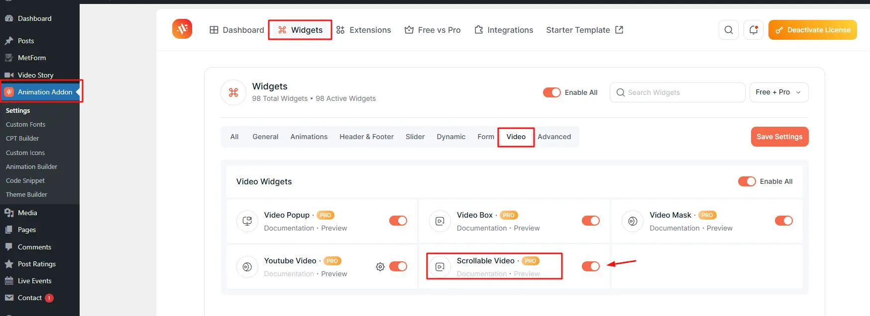Open Video Box Preview link
870x316 pixels.
click(527, 228)
